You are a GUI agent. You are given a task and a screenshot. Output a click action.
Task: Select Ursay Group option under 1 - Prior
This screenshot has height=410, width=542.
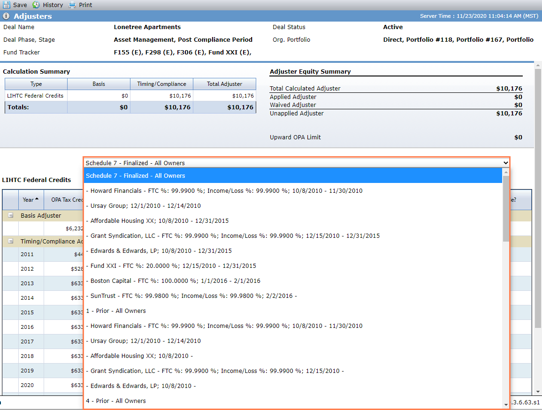(x=293, y=341)
